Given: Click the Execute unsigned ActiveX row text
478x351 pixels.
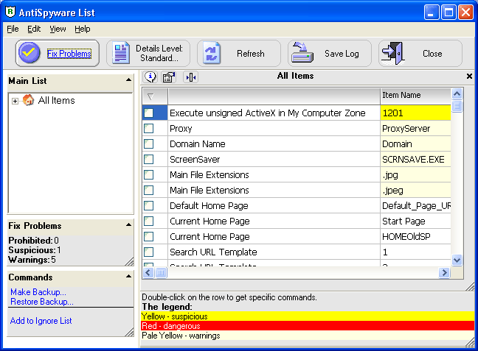Looking at the screenshot, I should (x=267, y=113).
